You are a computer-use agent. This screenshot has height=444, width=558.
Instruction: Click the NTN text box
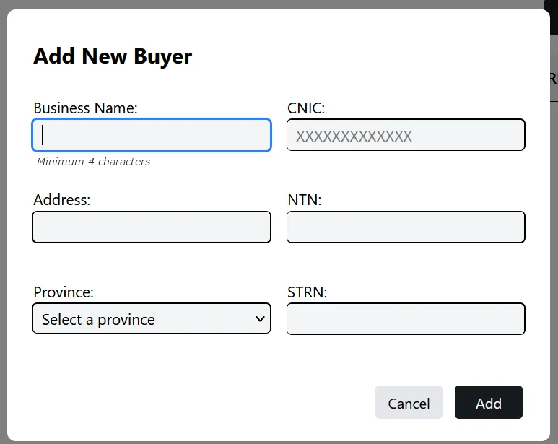406,227
